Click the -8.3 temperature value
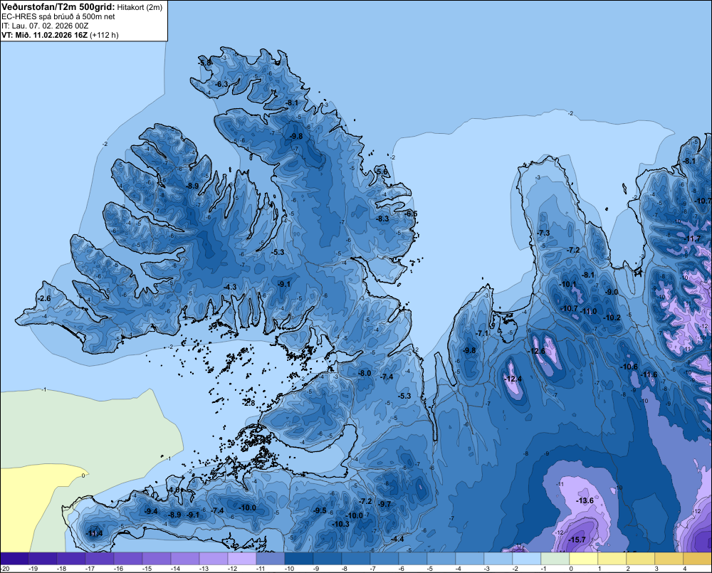 (383, 219)
